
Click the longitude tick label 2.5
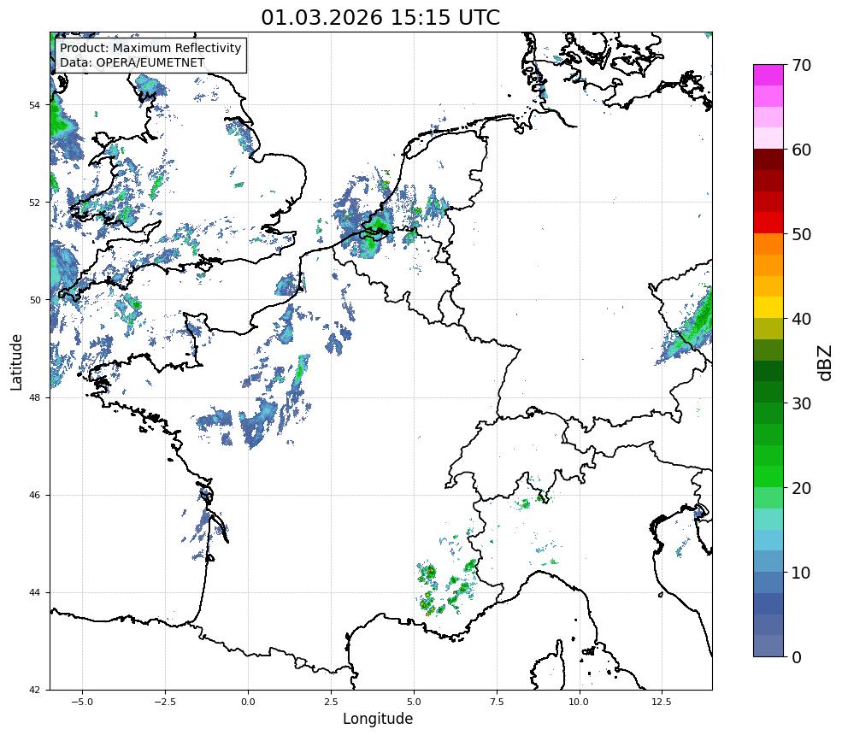[x=331, y=702]
